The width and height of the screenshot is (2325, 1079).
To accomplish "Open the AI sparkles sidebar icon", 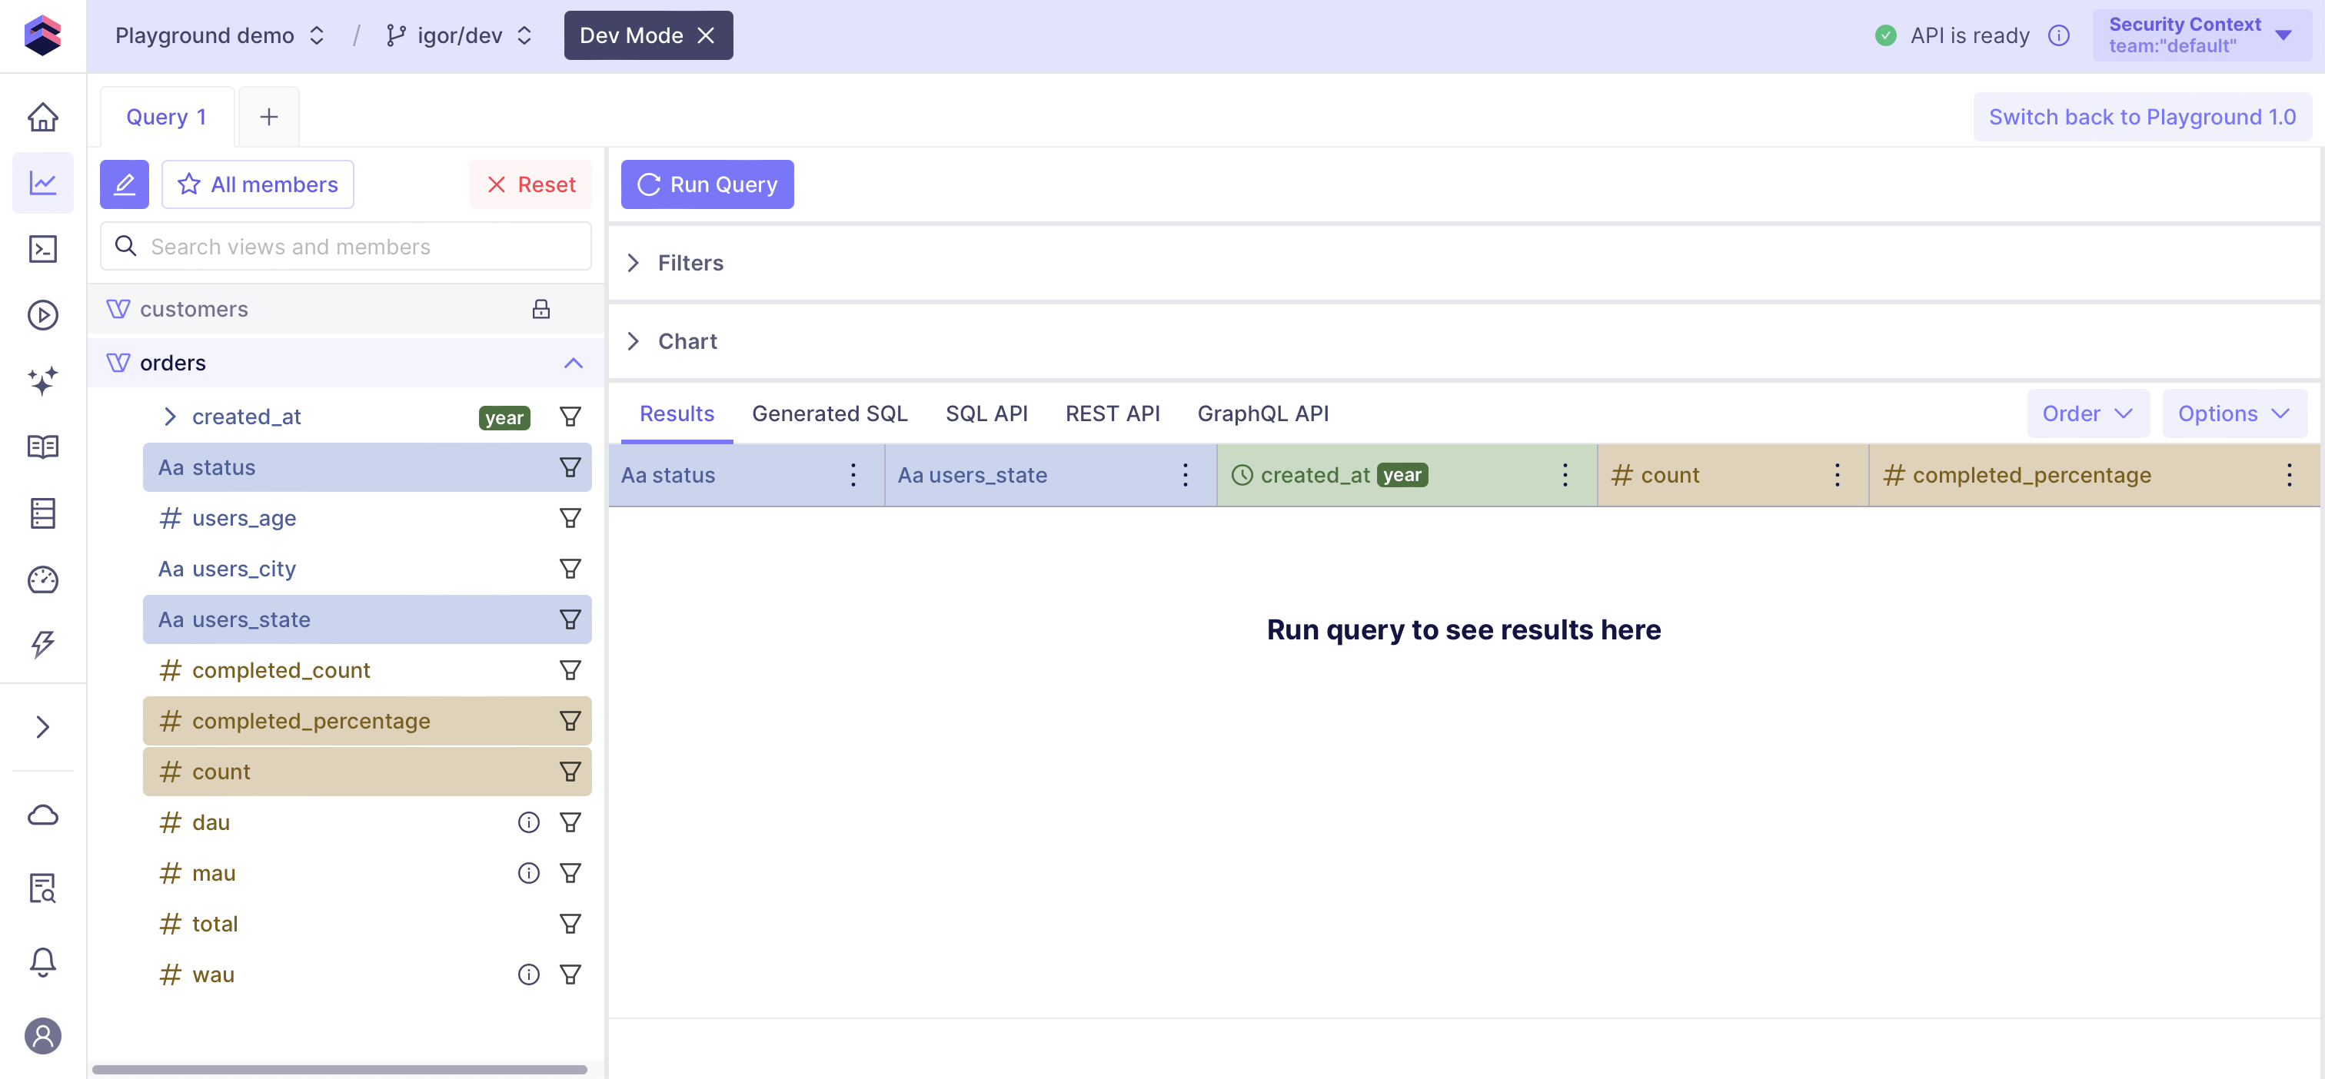I will (42, 380).
